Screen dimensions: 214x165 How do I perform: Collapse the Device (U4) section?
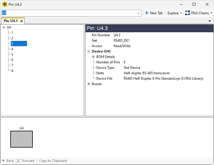point(89,51)
